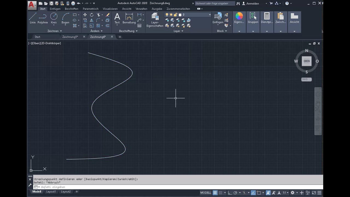Expand the Ändern panel
Viewport: 350px width, 197px height.
pos(97,31)
